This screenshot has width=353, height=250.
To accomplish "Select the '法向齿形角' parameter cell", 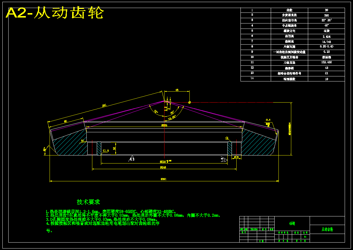I will (x=289, y=21).
